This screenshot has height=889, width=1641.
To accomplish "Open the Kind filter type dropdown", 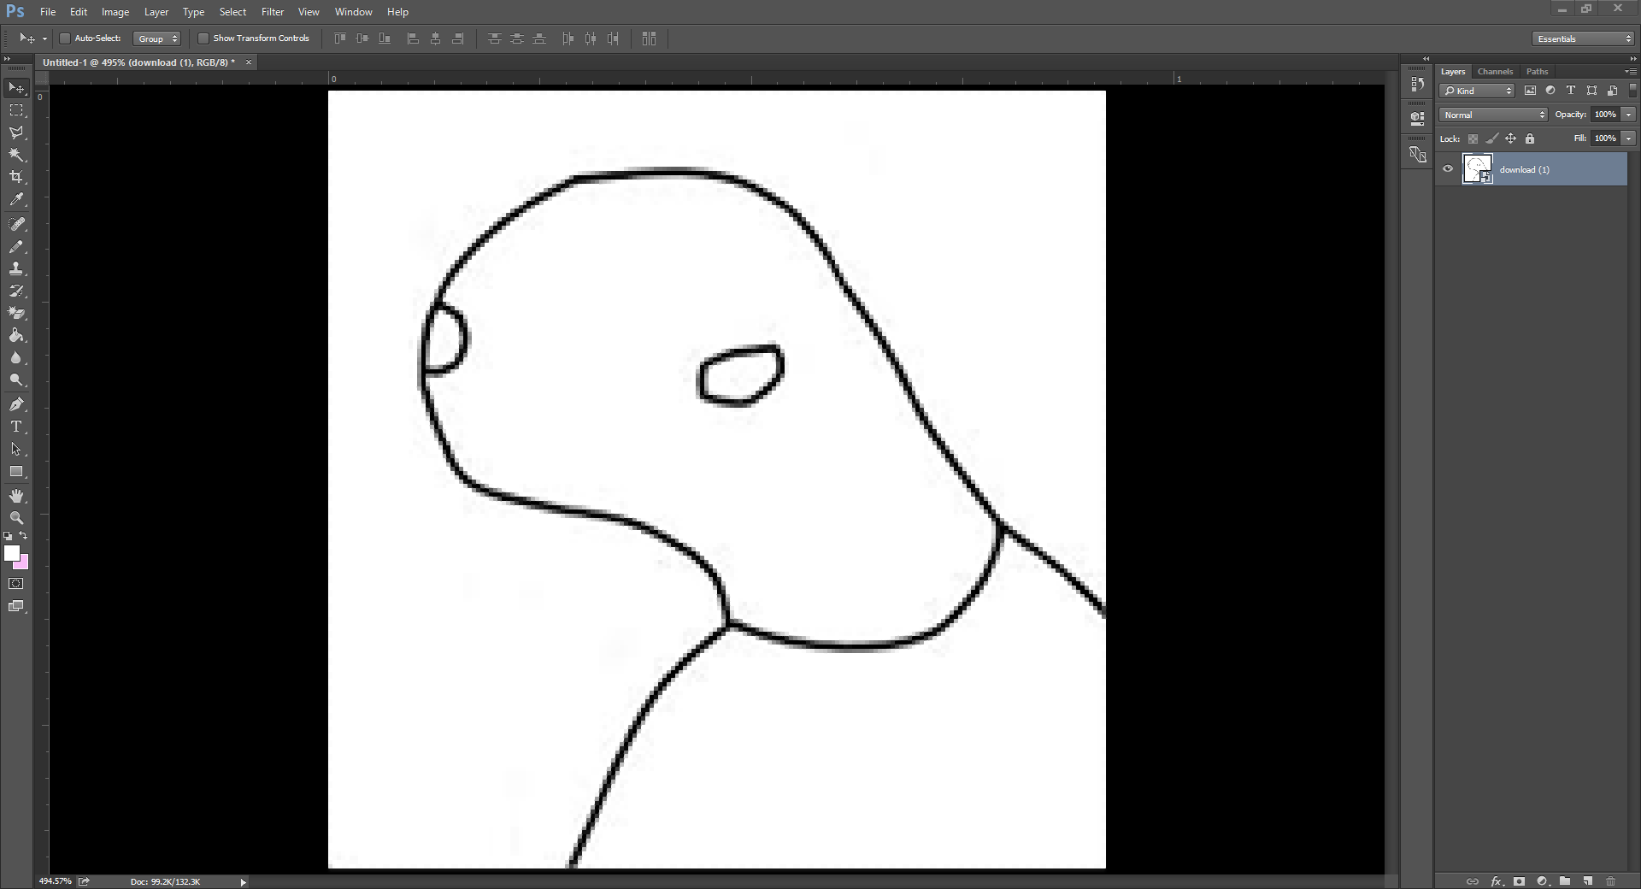I will pos(1477,91).
